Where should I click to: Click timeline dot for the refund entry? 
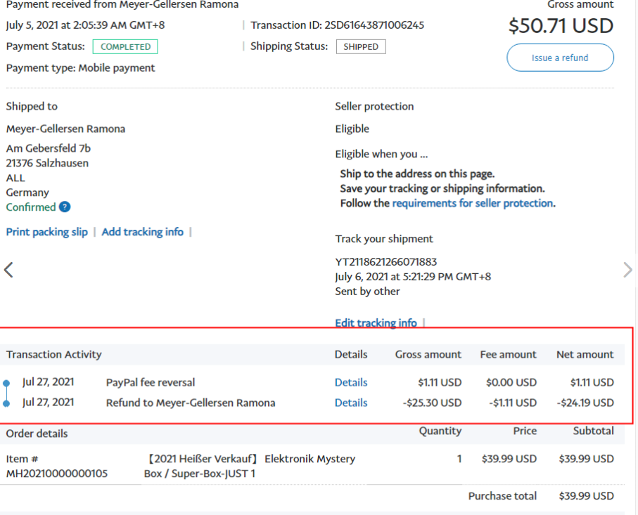point(6,403)
